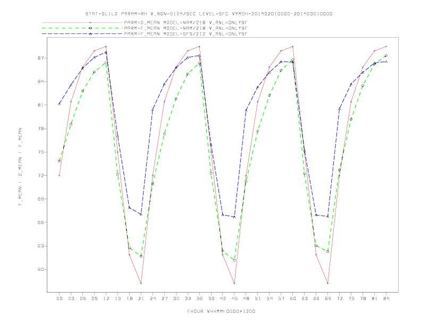The width and height of the screenshot is (421, 325).
Task: Click the y-axis value 87
Action: point(40,58)
